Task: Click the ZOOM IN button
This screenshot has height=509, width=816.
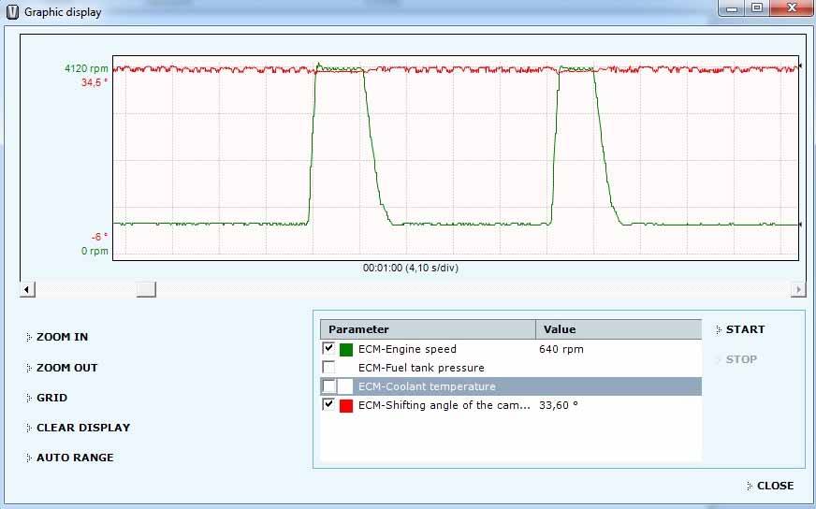Action: pyautogui.click(x=62, y=337)
